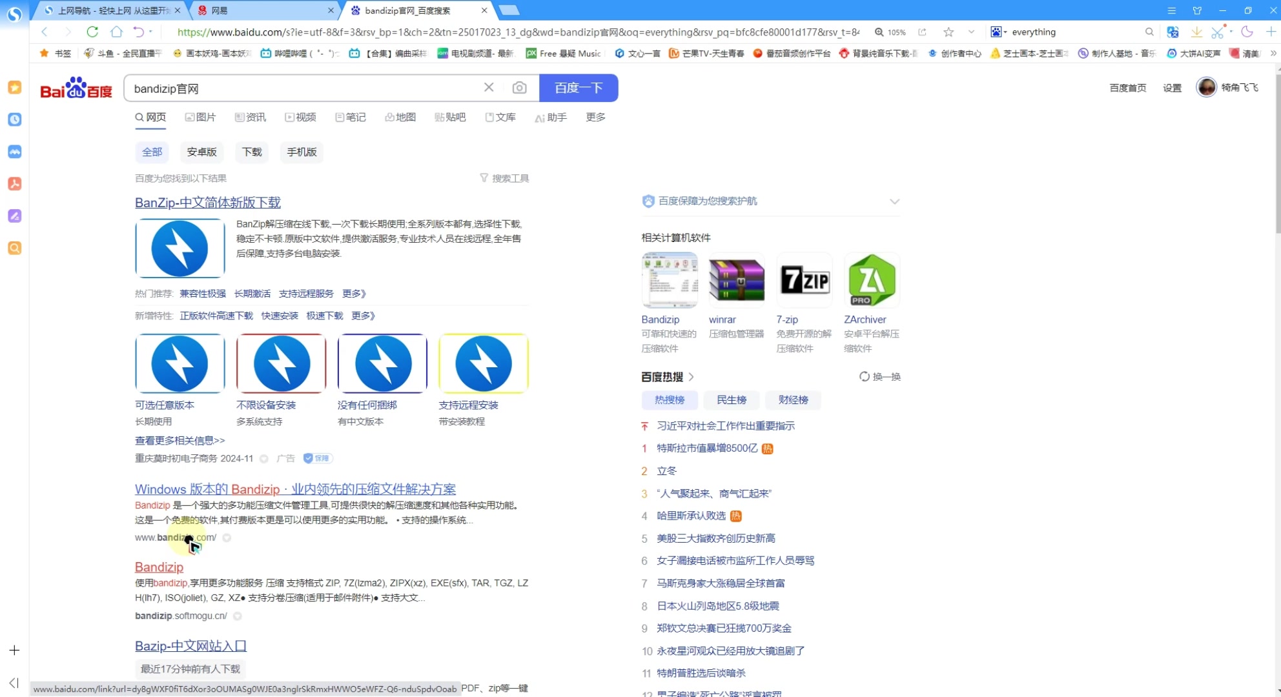Click the 支持远程安装 thumbnail image
Image resolution: width=1281 pixels, height=697 pixels.
(x=484, y=363)
